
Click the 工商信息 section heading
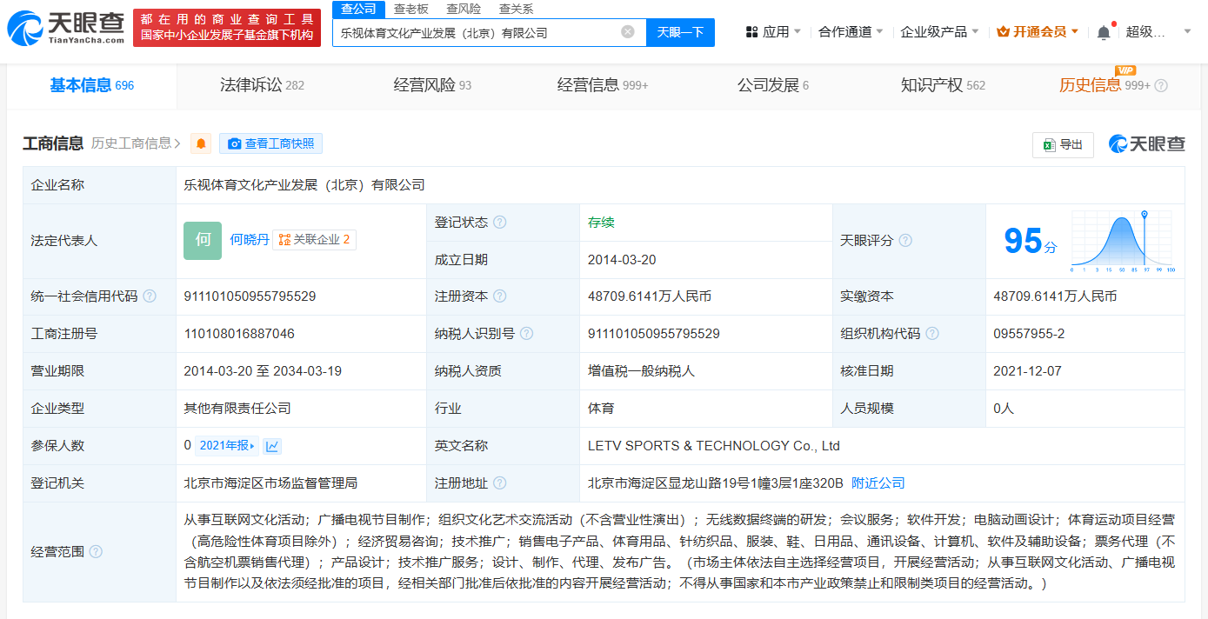click(x=53, y=143)
